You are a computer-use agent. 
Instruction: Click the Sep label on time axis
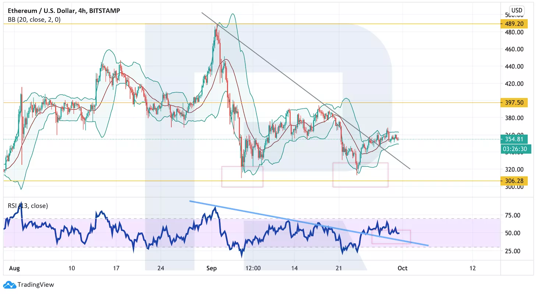(x=212, y=268)
